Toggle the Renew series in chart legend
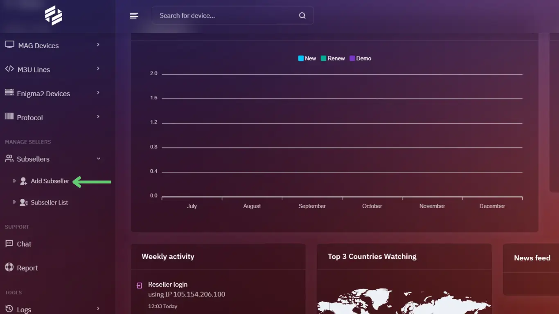559x314 pixels. pyautogui.click(x=333, y=58)
